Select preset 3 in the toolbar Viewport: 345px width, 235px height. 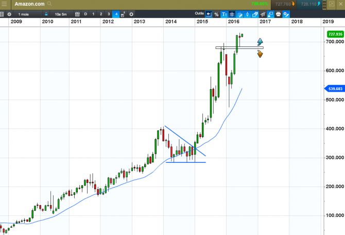pyautogui.click(x=109, y=14)
